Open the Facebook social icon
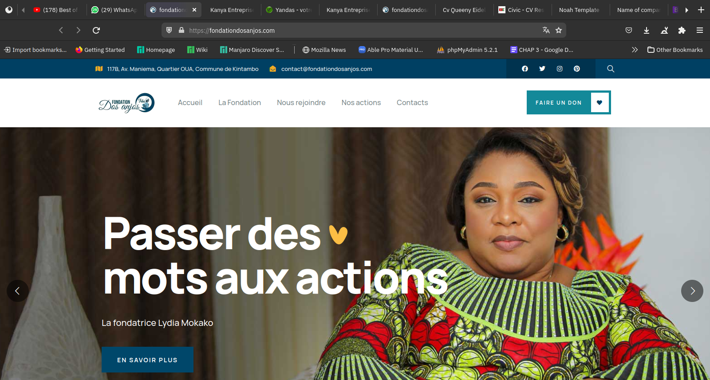This screenshot has width=710, height=380. [525, 69]
